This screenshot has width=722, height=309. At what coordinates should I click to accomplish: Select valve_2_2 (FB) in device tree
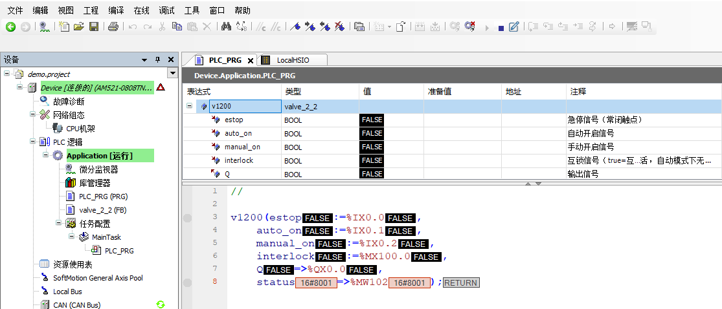tap(102, 210)
